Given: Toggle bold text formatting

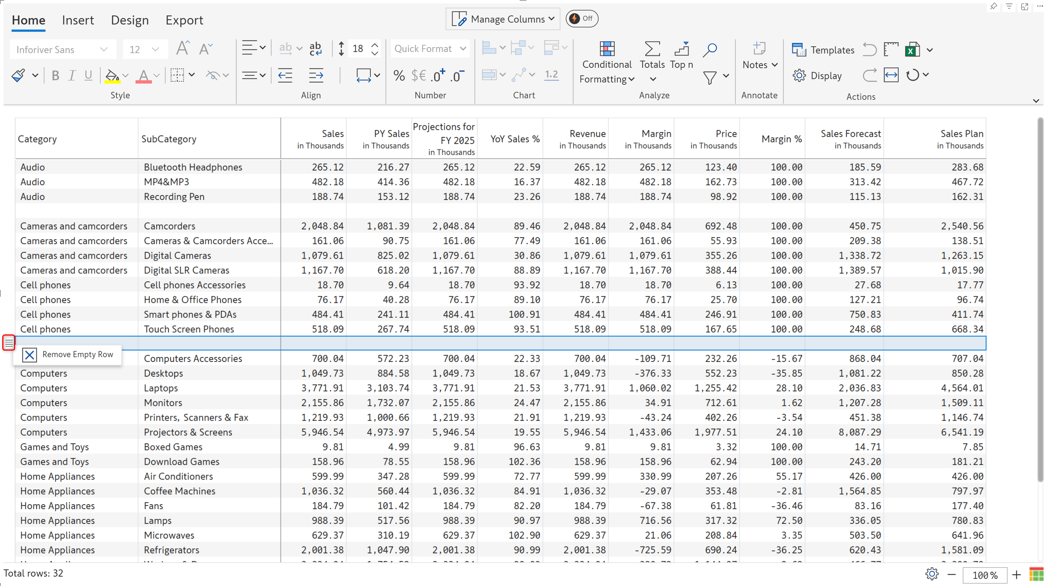Looking at the screenshot, I should pyautogui.click(x=55, y=76).
